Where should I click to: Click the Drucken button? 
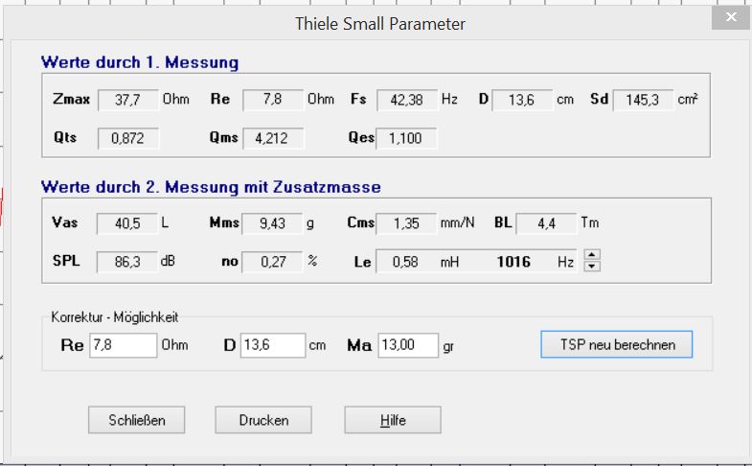click(x=263, y=420)
